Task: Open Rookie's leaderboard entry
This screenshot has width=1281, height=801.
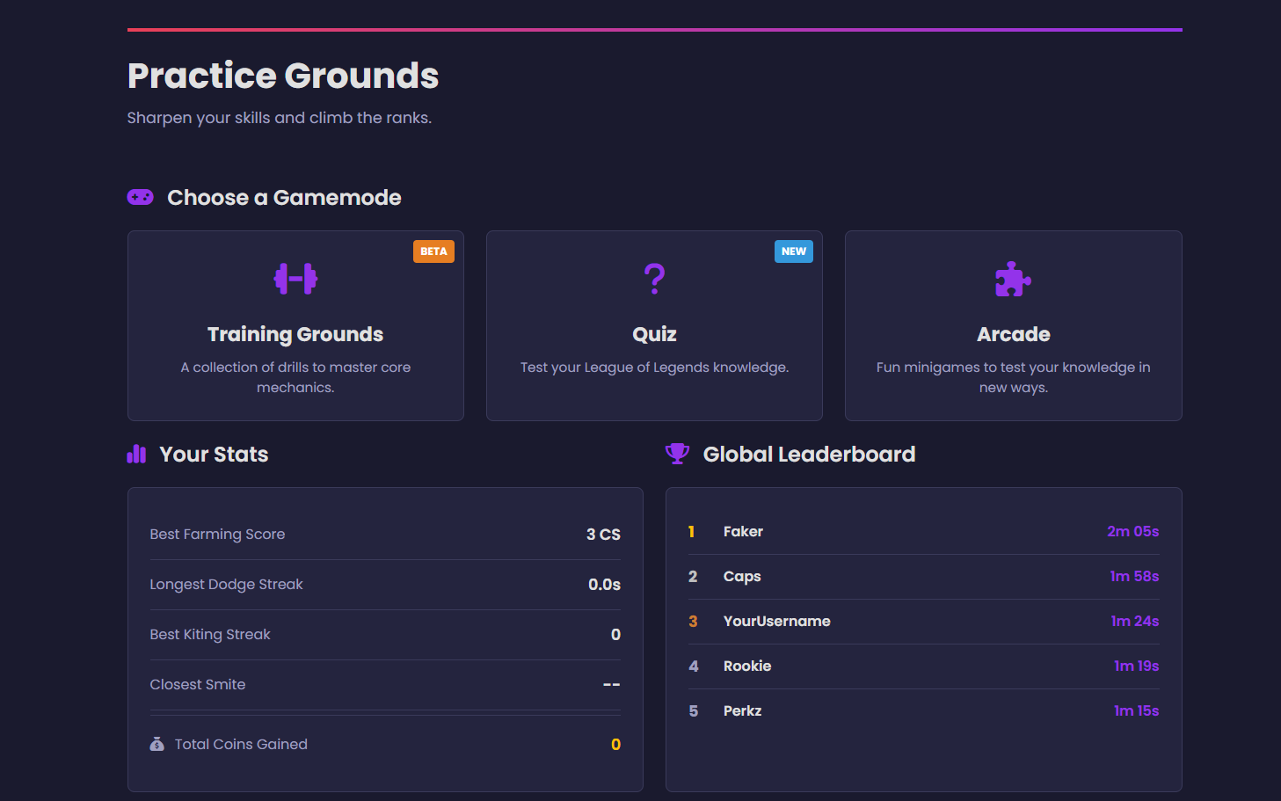Action: (747, 666)
